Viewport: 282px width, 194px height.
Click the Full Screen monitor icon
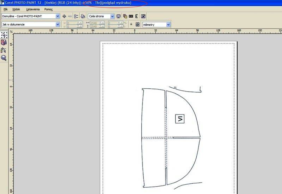119,16
